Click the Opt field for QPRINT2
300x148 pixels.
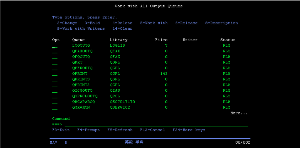55,85
